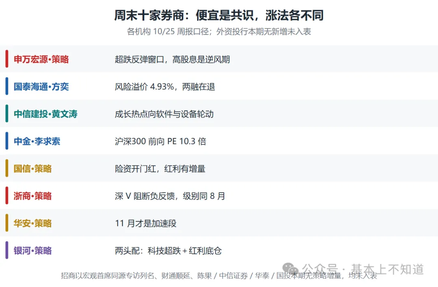Click the text 两头配：科技超跌 + 红利底仓
Image resolution: width=438 pixels, height=287 pixels.
pyautogui.click(x=168, y=251)
